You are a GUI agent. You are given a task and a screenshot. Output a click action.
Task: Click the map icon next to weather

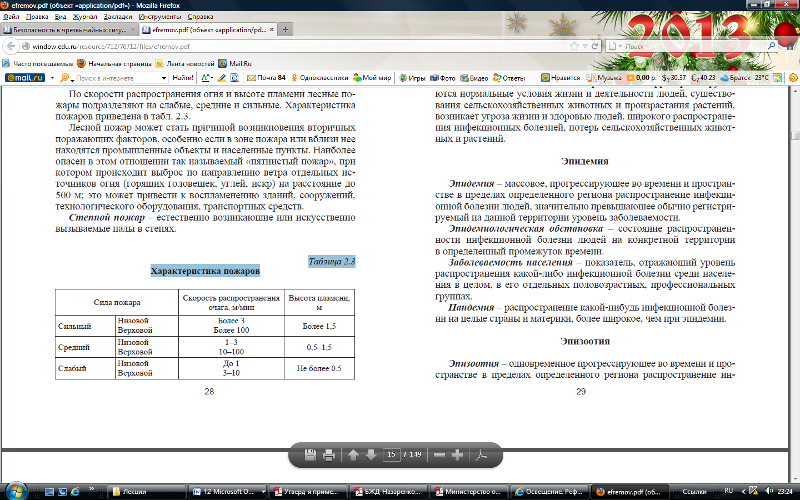click(x=777, y=78)
